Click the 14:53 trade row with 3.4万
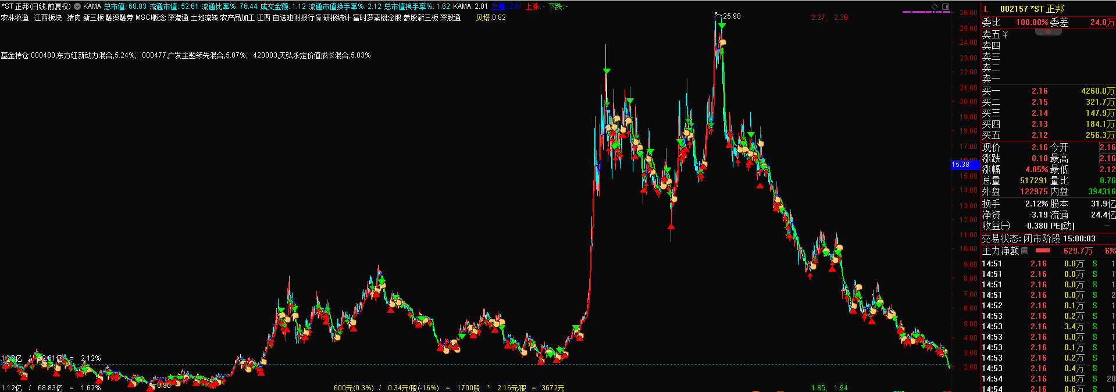Image resolution: width=1116 pixels, height=392 pixels. click(x=1049, y=326)
